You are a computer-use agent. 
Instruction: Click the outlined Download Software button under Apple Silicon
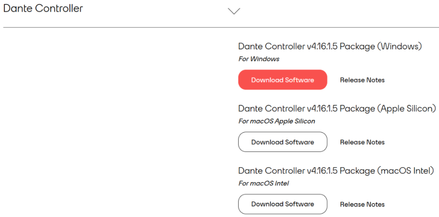[x=283, y=142]
